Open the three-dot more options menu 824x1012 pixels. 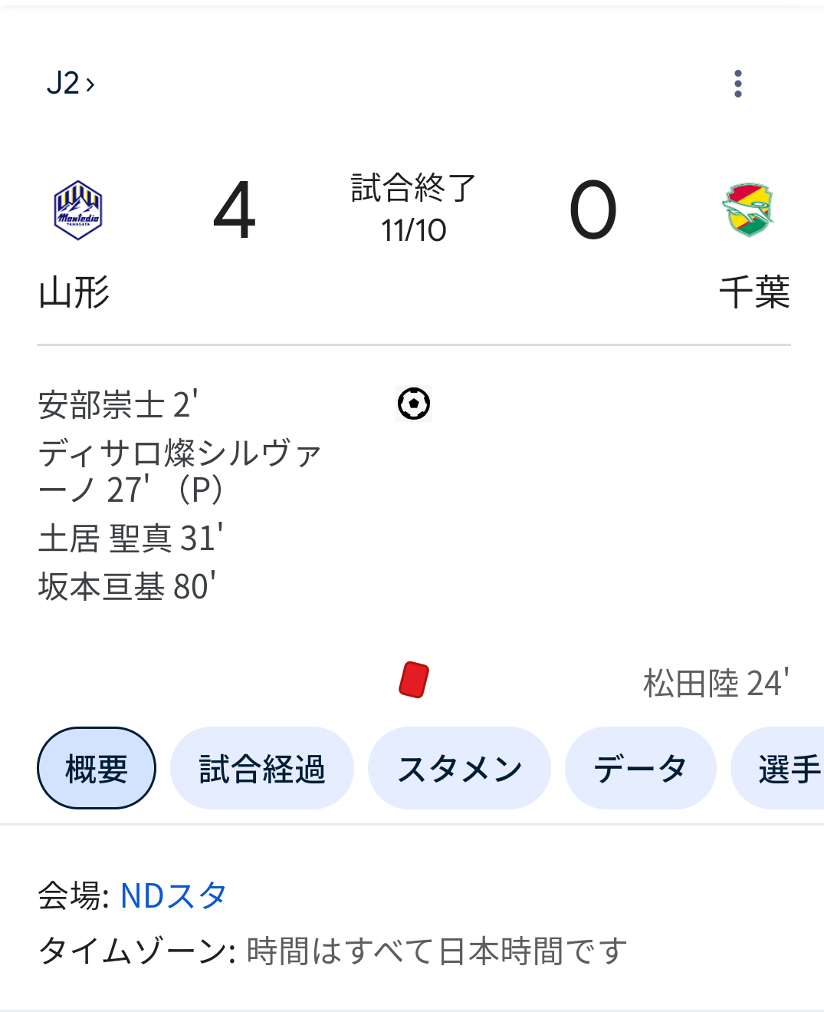(737, 84)
